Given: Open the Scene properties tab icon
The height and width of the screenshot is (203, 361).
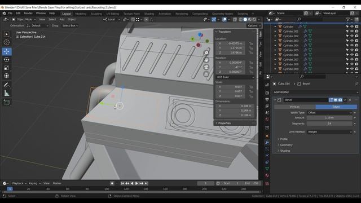Looking at the screenshot, I should 267,113.
